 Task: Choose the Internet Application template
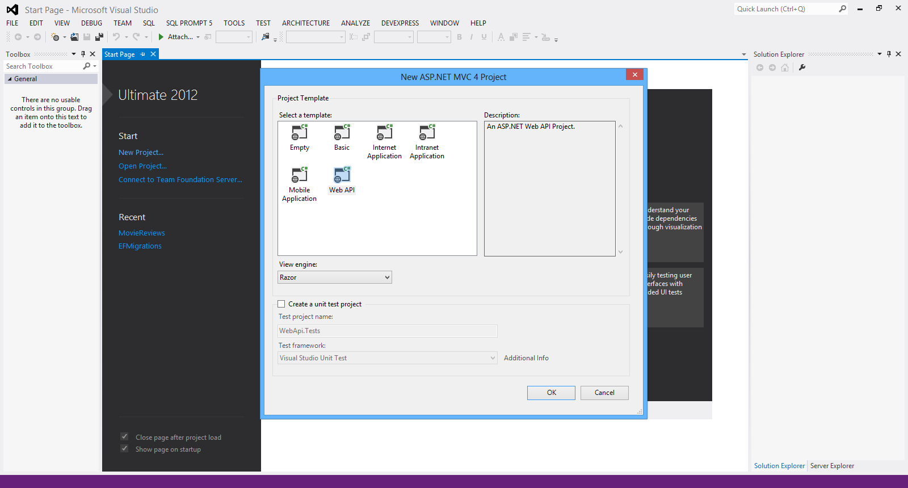click(384, 141)
